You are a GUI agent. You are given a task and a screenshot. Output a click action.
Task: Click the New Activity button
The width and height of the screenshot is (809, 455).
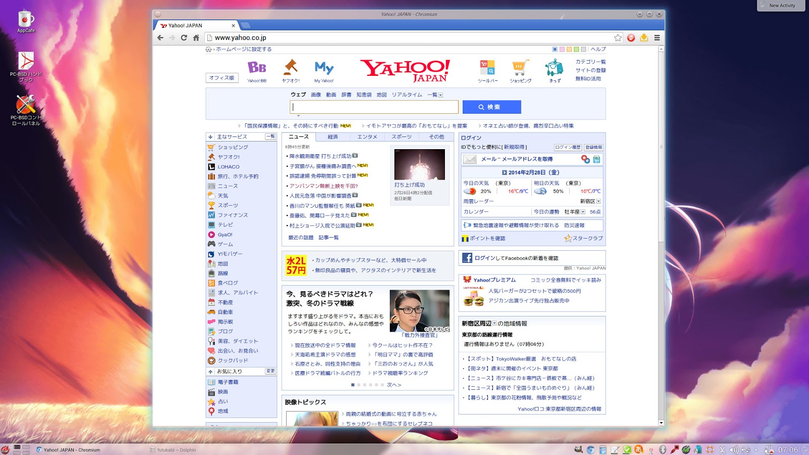point(781,6)
